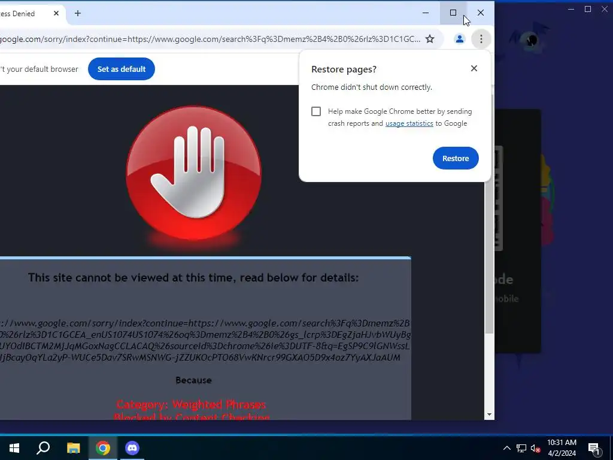Screen dimensions: 613x460
Task: Maximize the Chrome window
Action: (x=453, y=13)
